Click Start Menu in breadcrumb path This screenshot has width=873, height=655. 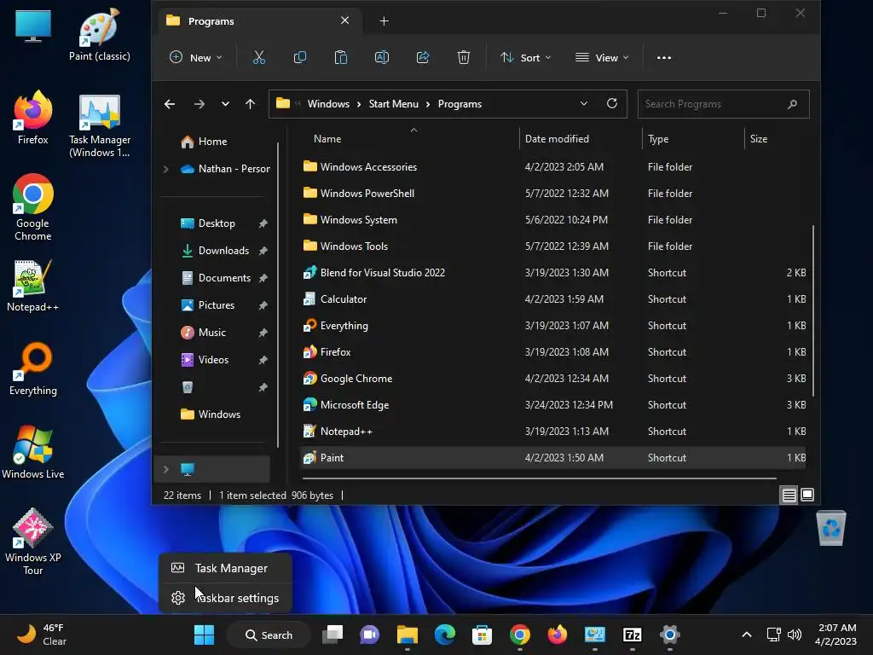pyautogui.click(x=393, y=104)
